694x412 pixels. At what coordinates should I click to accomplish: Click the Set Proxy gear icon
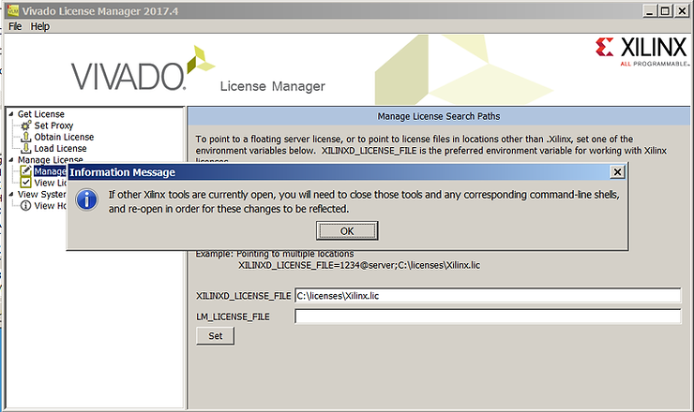pyautogui.click(x=25, y=125)
